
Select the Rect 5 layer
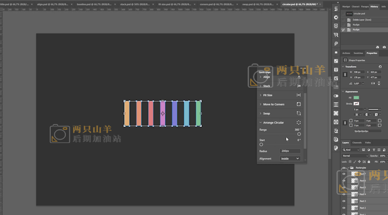click(363, 187)
